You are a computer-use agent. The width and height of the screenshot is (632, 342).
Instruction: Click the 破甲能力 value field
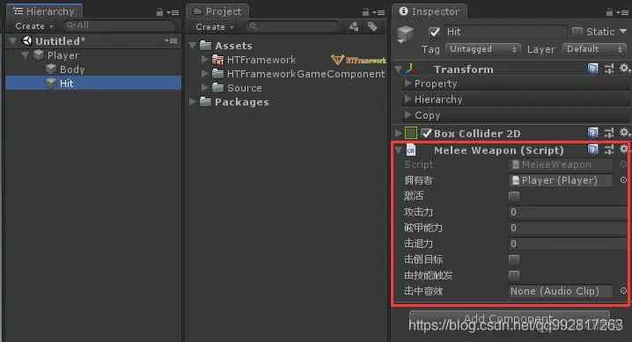568,228
